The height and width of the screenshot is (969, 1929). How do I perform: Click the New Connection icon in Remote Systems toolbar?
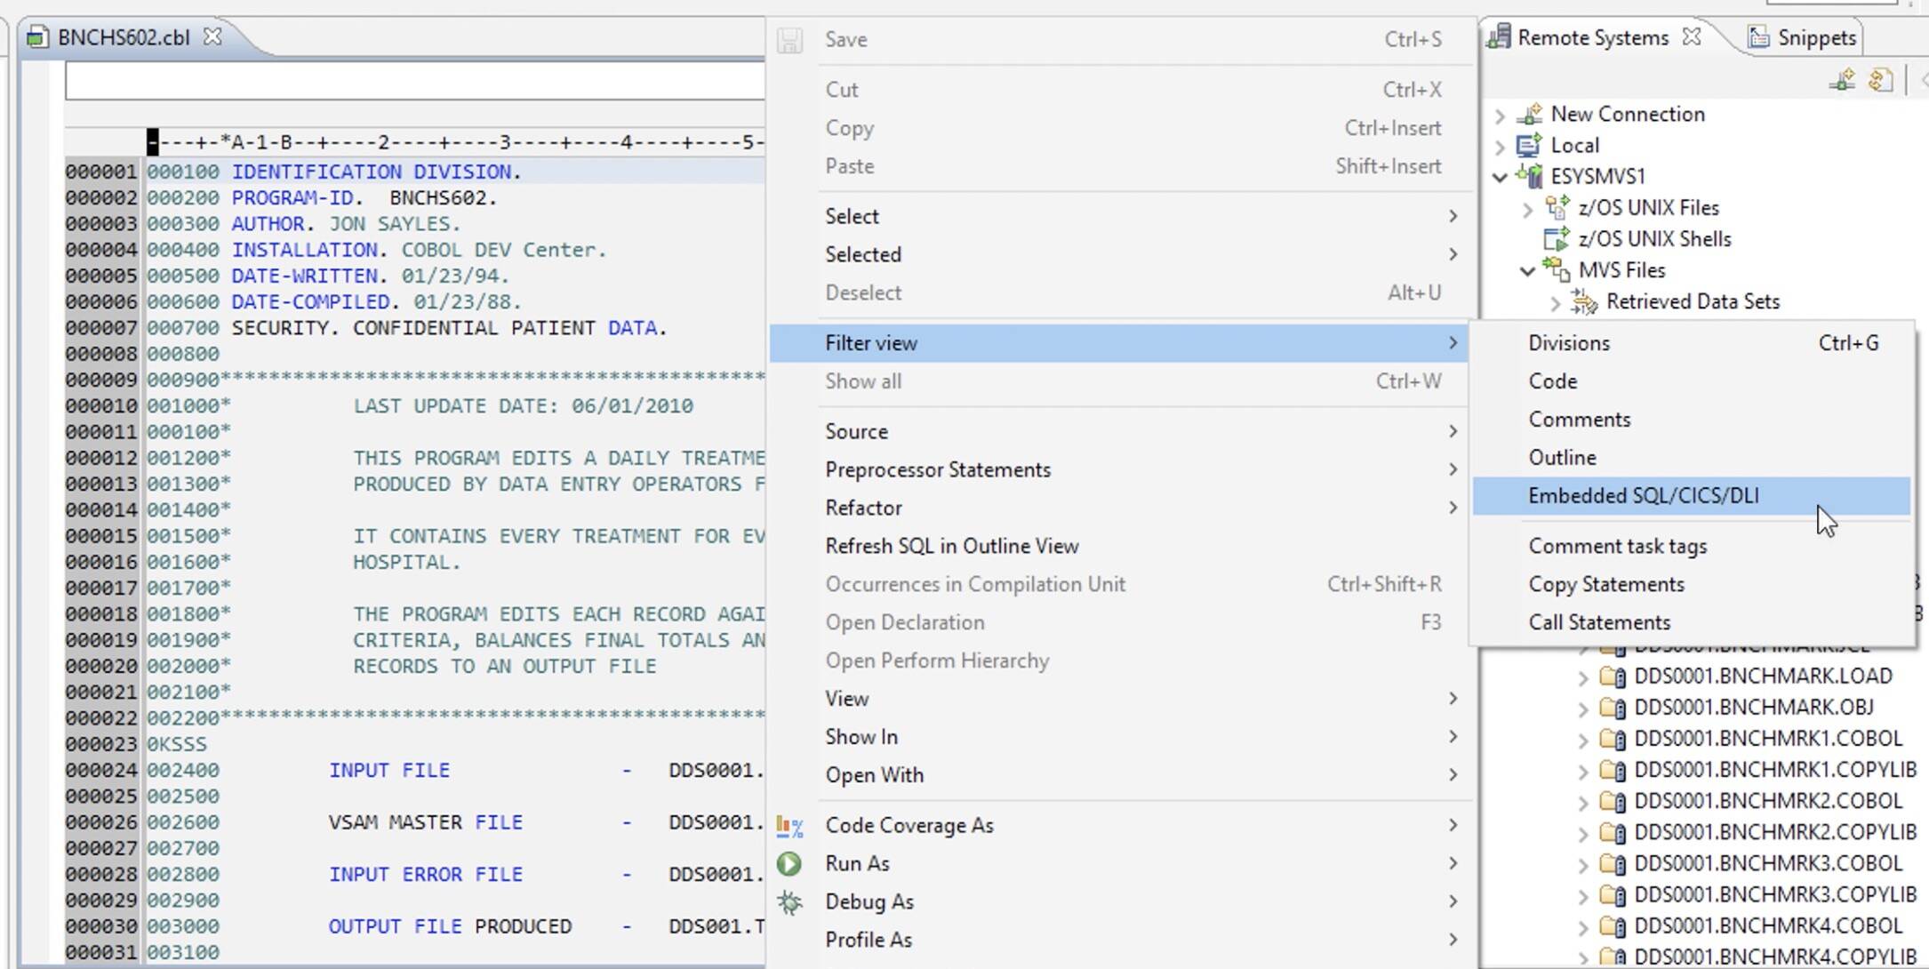tap(1840, 80)
